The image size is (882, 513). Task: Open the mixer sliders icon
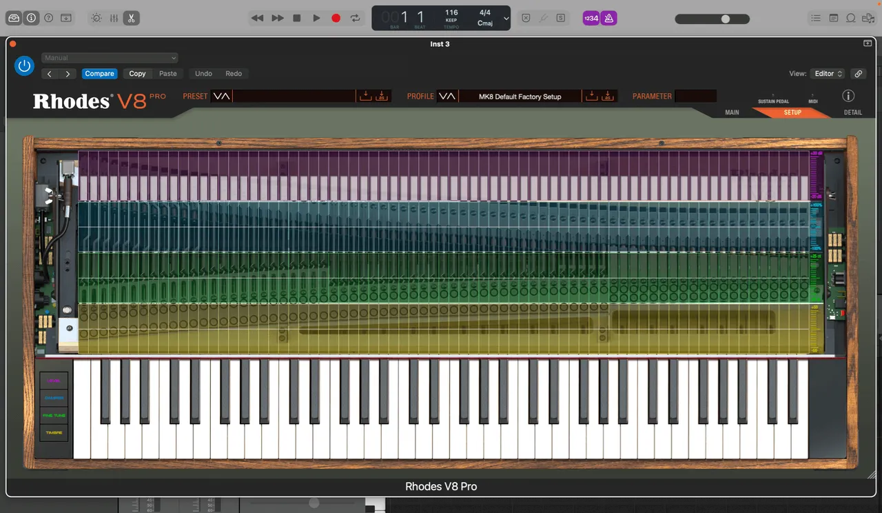114,19
